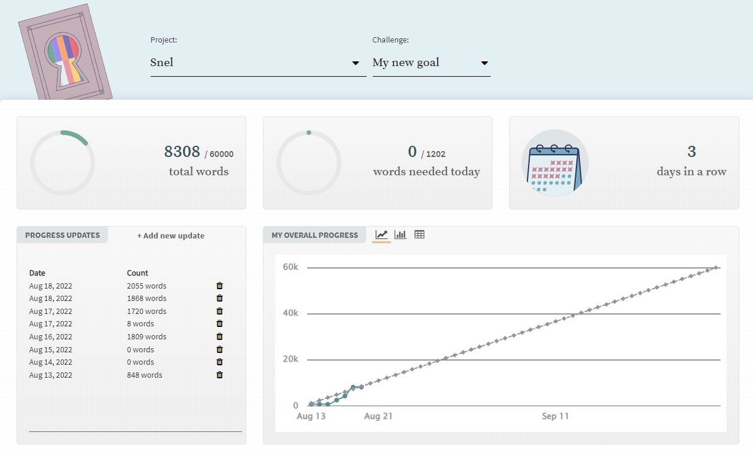Switch to line chart view
Screen dimensions: 753x455
pos(382,235)
